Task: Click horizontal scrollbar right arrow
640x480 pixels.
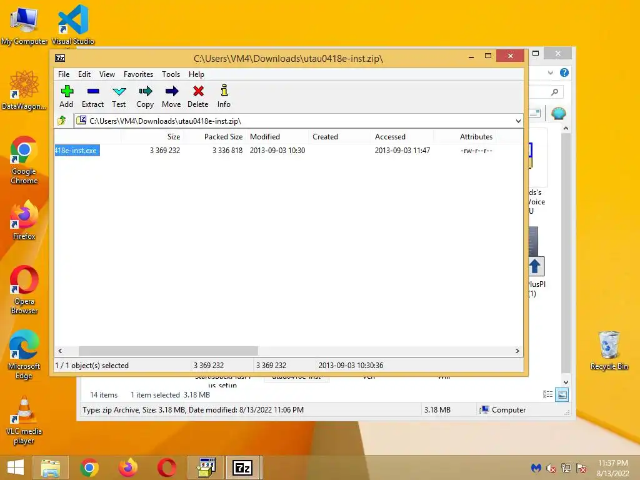Action: click(517, 351)
